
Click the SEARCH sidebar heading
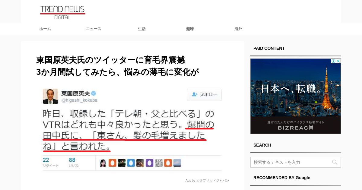tap(262, 145)
